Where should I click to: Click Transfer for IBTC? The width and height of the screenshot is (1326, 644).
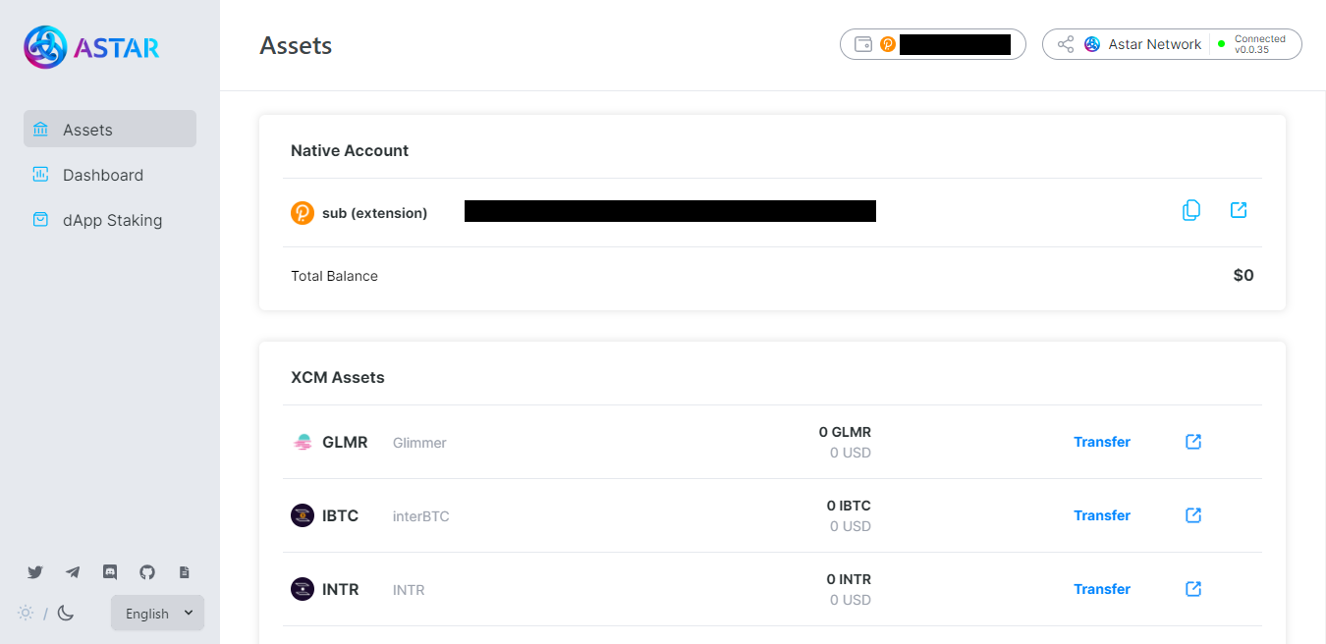point(1101,515)
